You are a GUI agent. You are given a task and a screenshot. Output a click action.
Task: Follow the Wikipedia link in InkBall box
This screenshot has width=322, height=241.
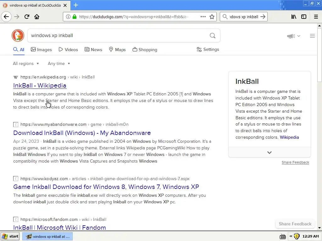point(289,137)
